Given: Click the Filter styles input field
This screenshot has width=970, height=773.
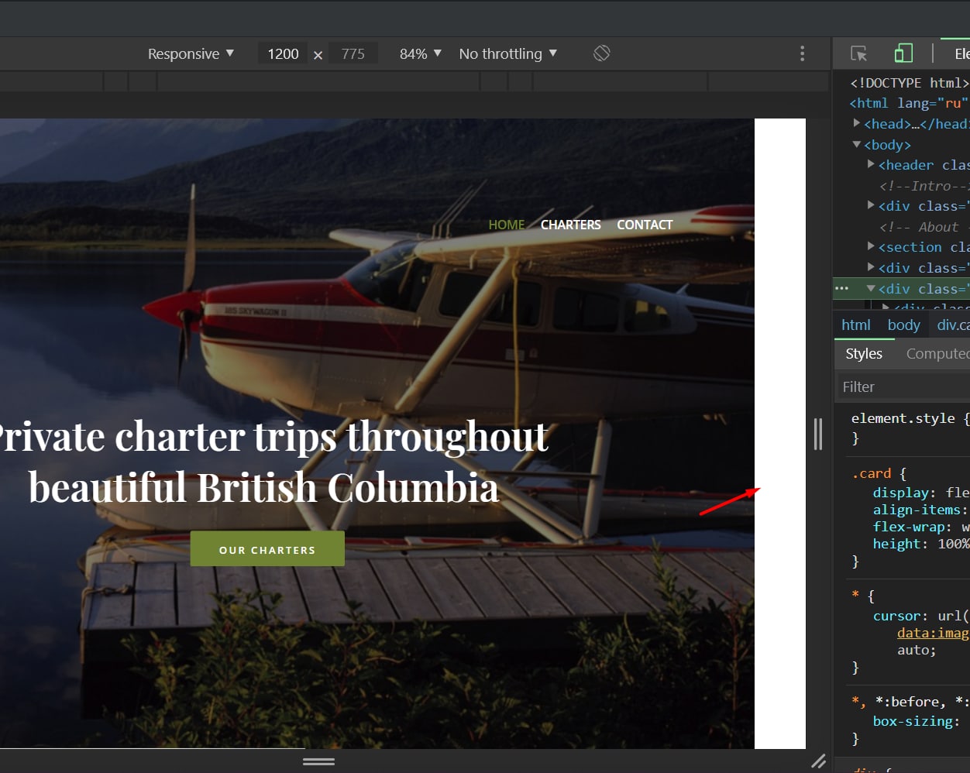Looking at the screenshot, I should coord(903,386).
